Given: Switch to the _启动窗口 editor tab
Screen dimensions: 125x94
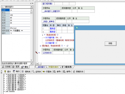Looking at the screenshot, I should click(41, 67).
